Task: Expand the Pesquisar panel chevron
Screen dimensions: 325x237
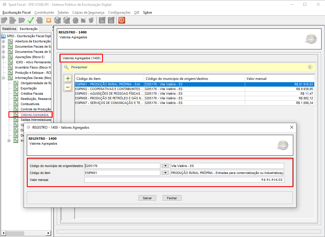Action: (310, 67)
